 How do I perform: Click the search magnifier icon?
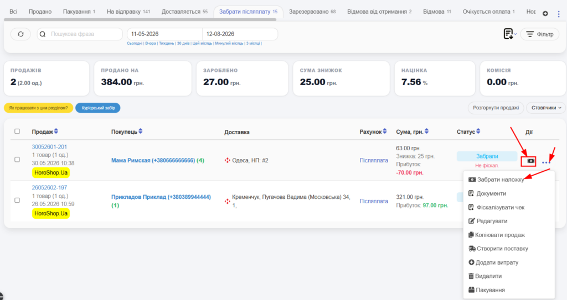click(x=43, y=34)
